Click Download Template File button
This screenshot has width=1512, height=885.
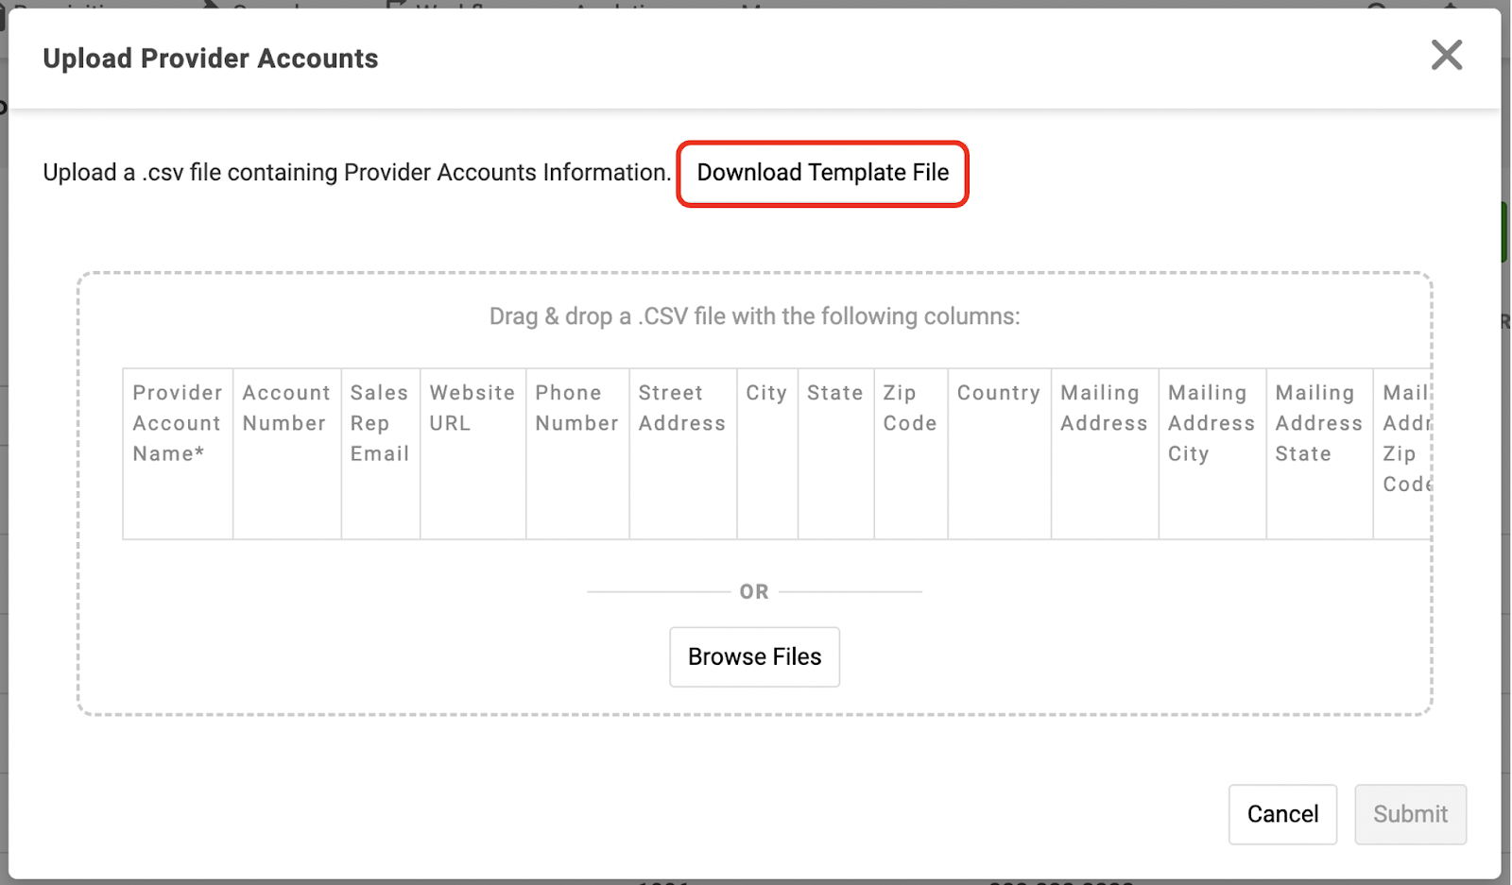pos(822,173)
